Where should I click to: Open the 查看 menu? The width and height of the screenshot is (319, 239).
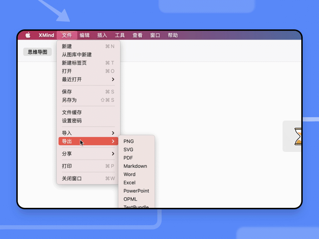click(138, 35)
